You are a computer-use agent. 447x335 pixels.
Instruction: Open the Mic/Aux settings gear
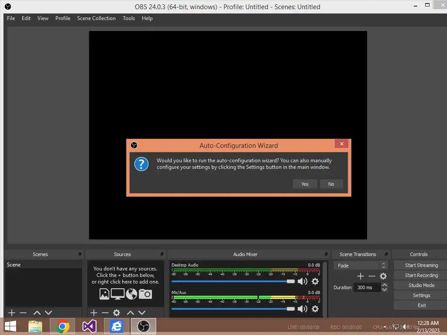point(315,309)
